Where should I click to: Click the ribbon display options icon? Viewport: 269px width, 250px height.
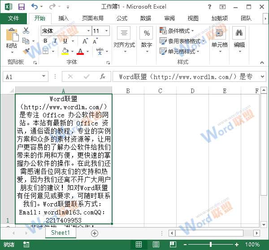pyautogui.click(x=222, y=7)
